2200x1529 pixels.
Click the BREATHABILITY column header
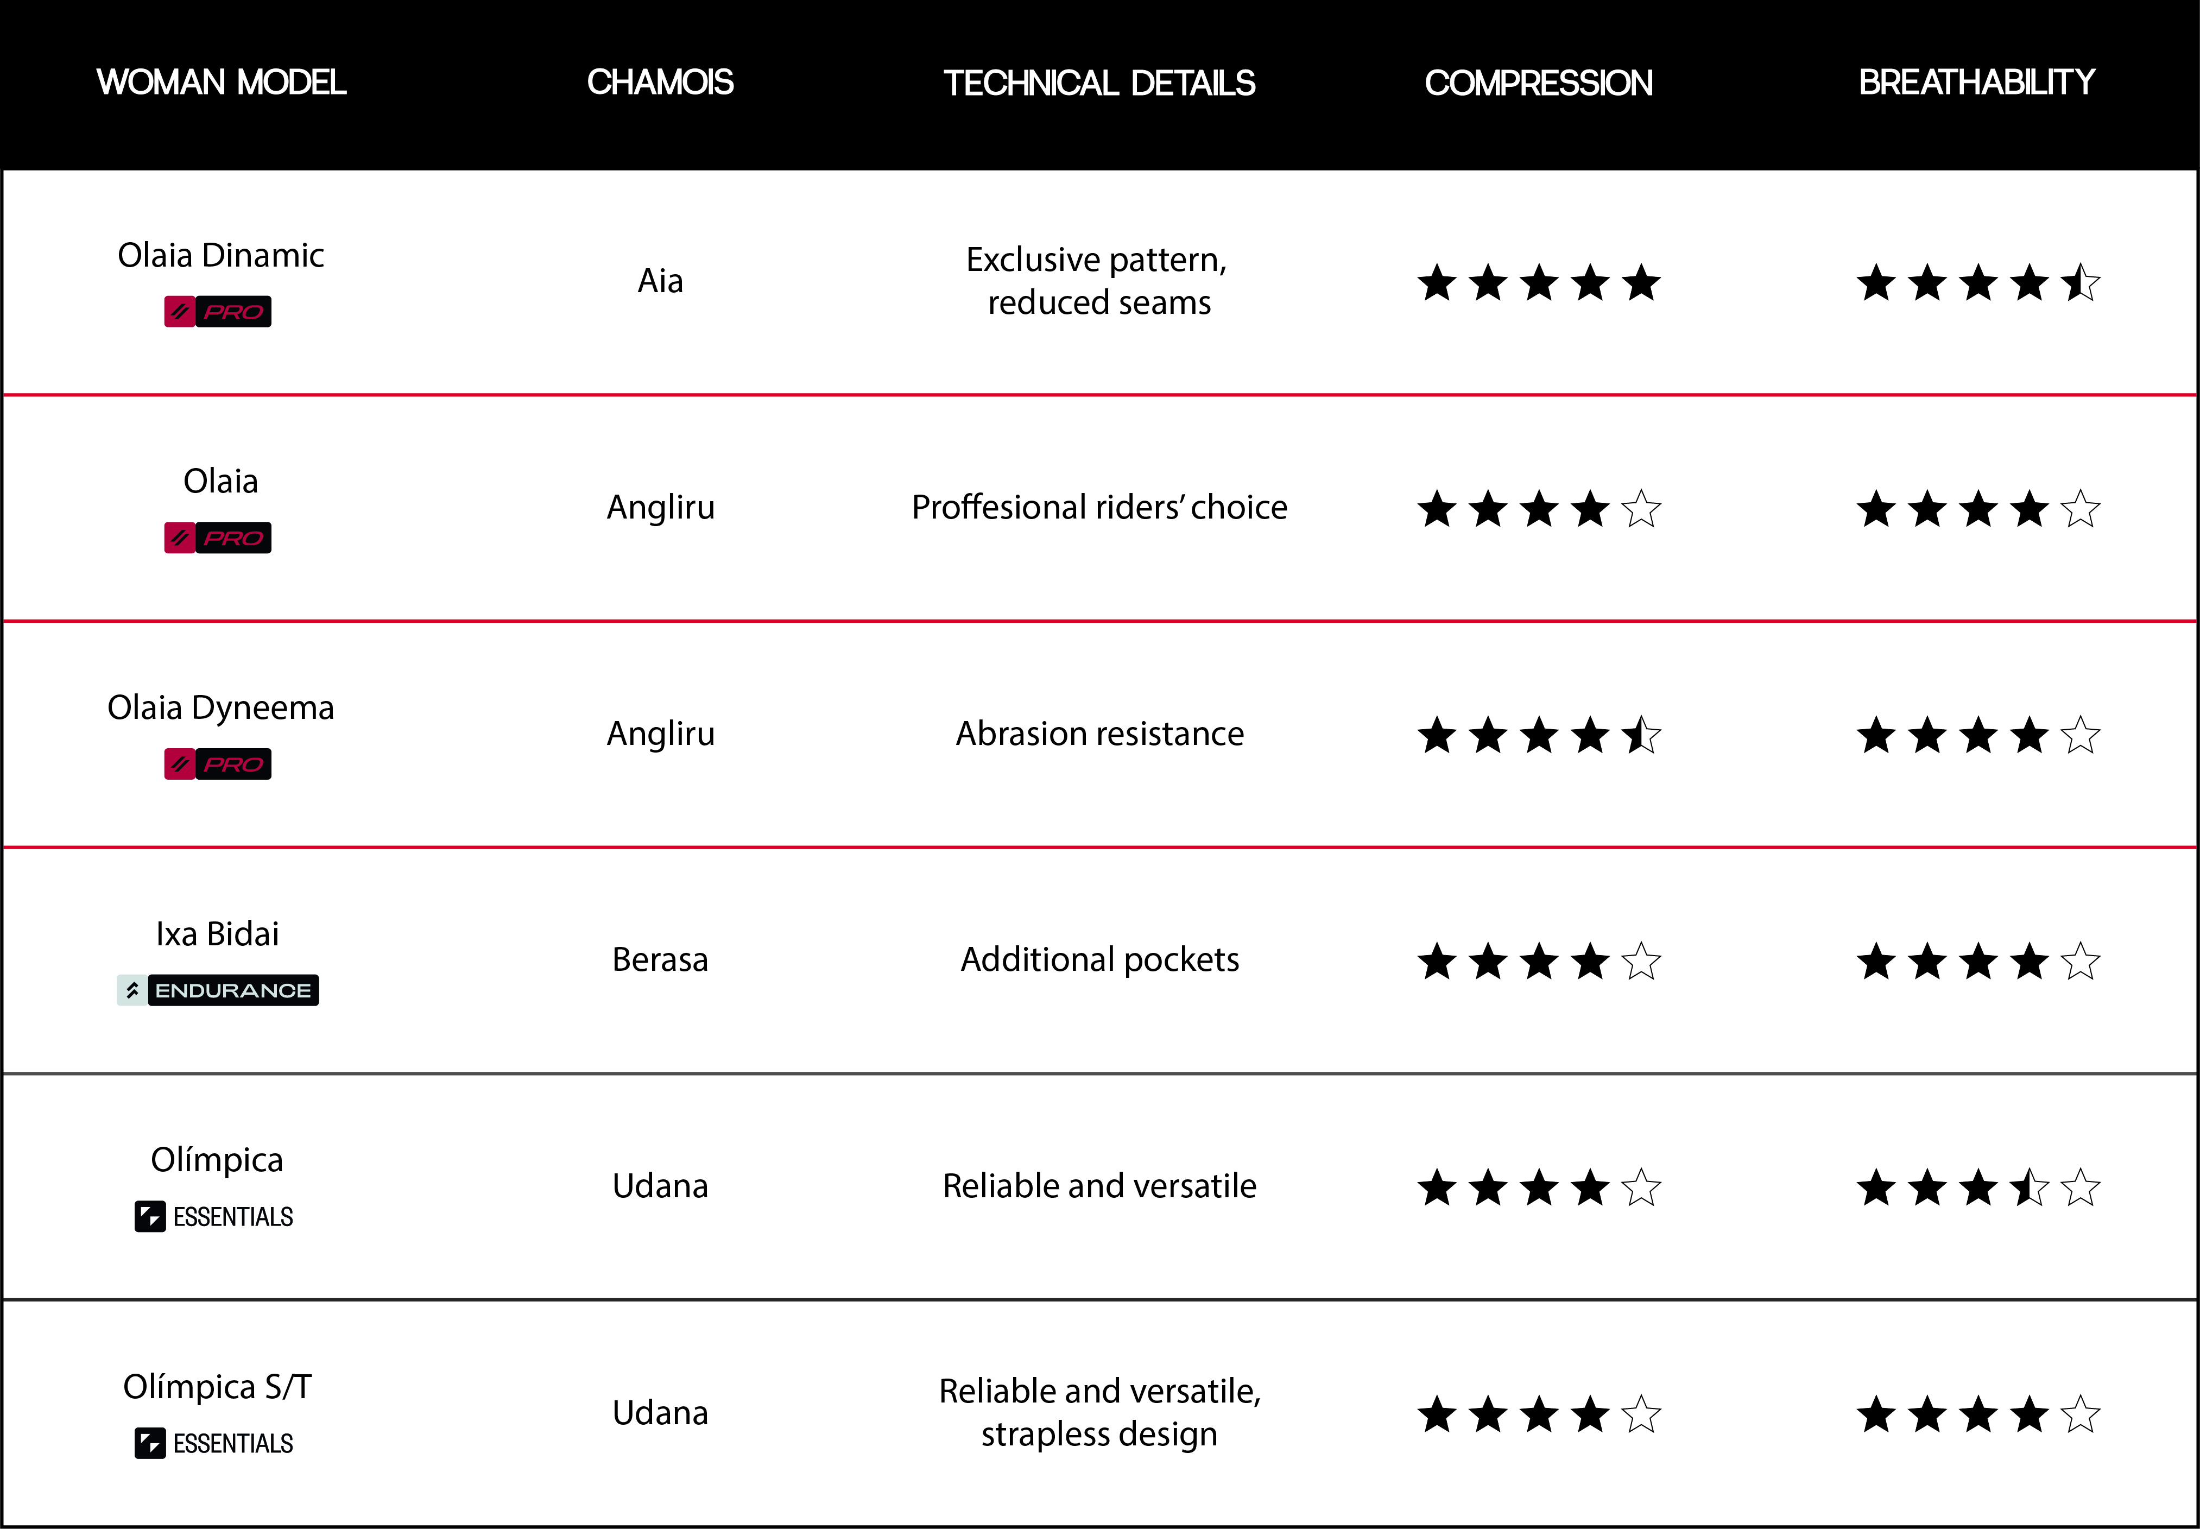pos(1977,83)
